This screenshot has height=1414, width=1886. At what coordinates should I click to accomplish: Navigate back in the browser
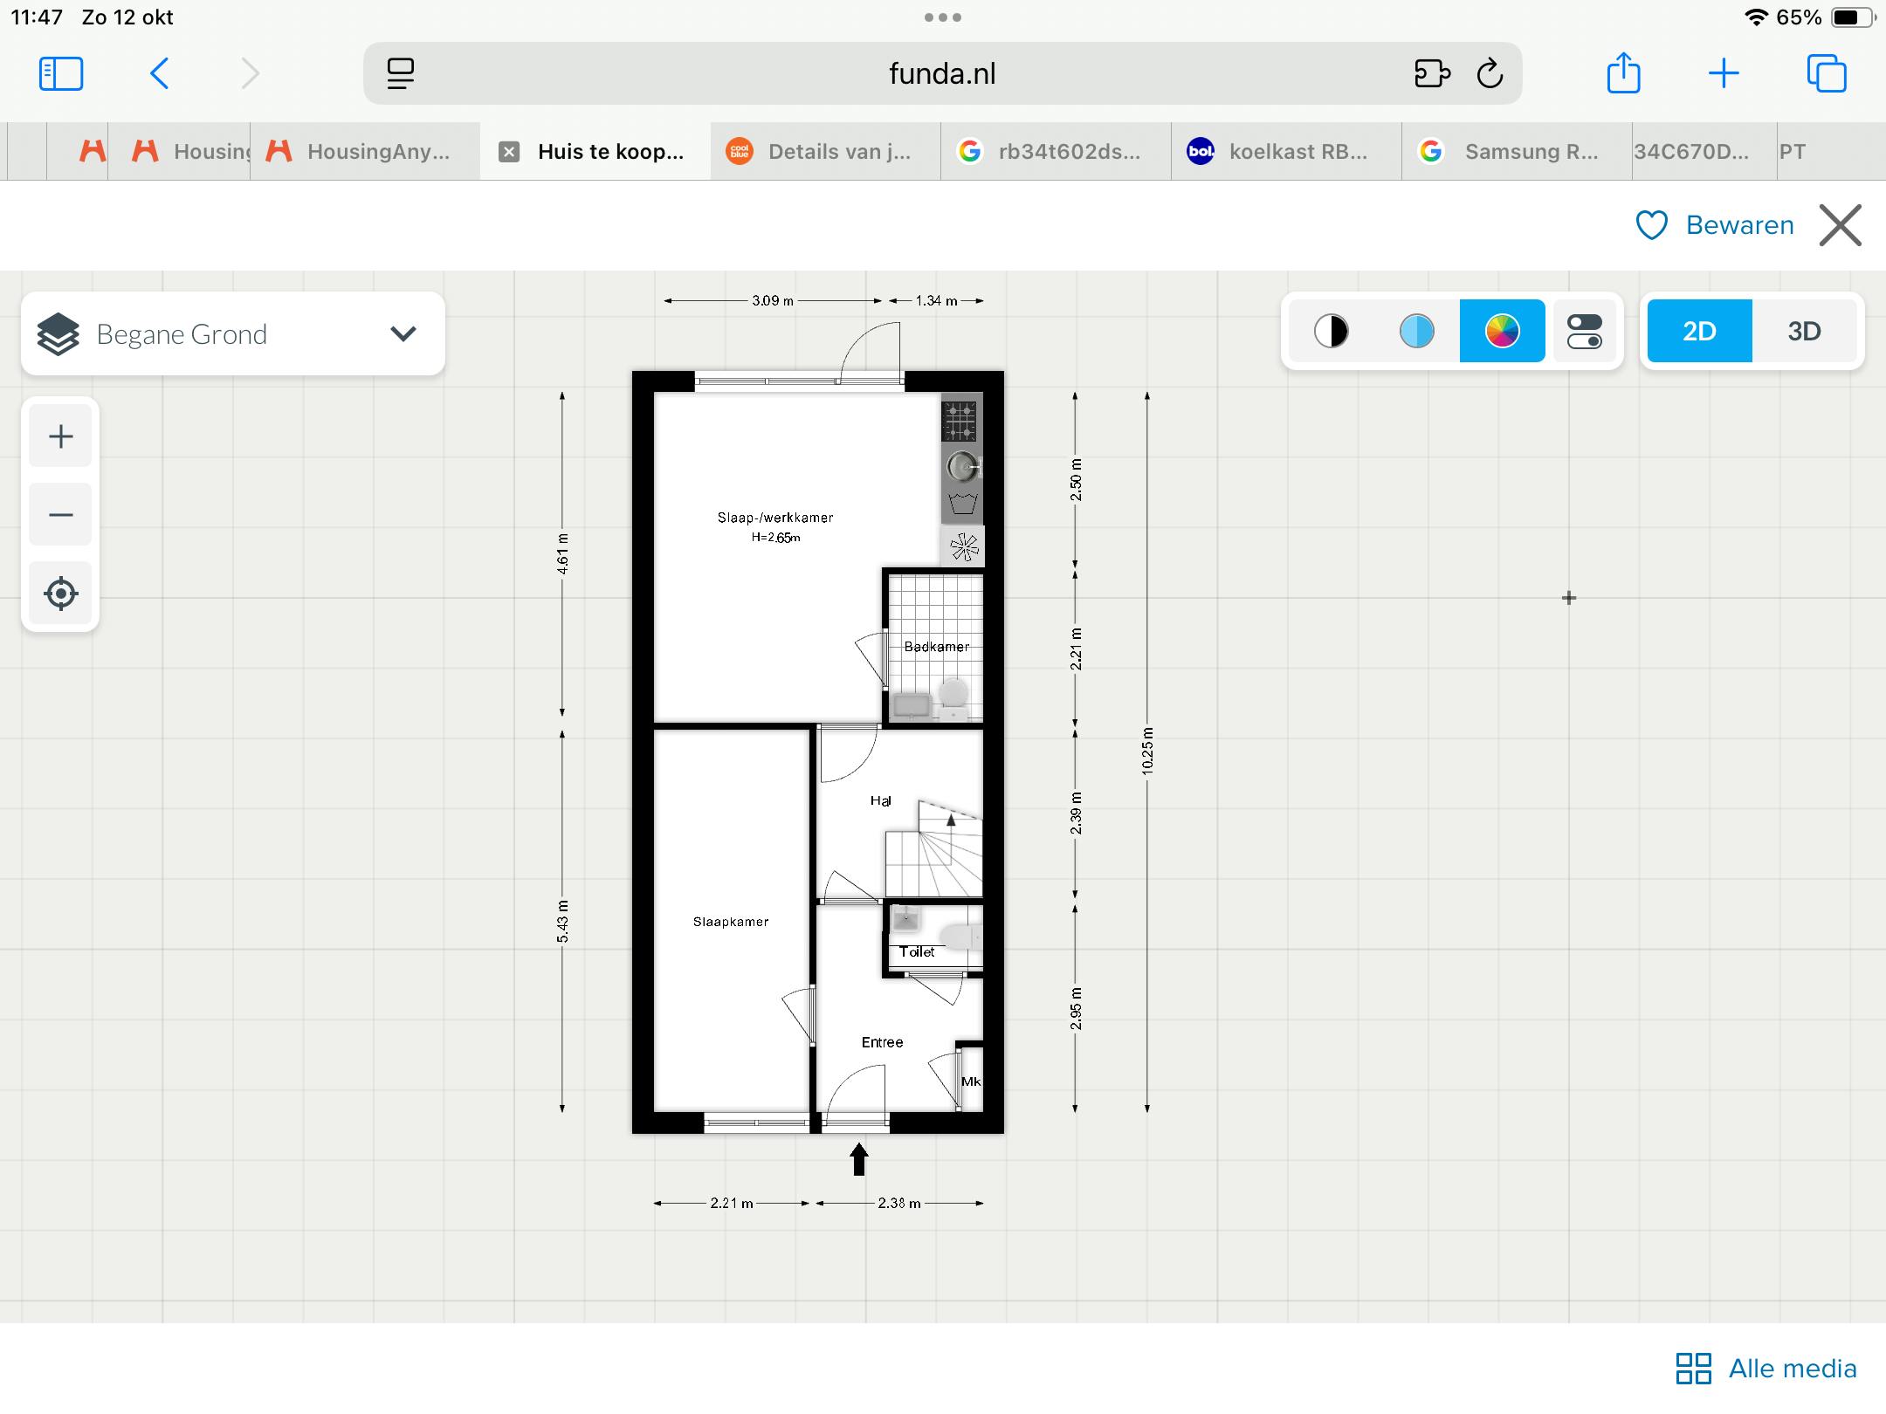(159, 74)
